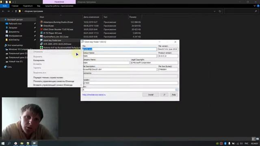Select Быстрый доступ in navigation pane
Viewport: 260px width, 146px height.
[15, 19]
